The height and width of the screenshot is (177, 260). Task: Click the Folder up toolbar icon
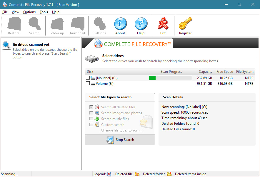click(x=56, y=24)
